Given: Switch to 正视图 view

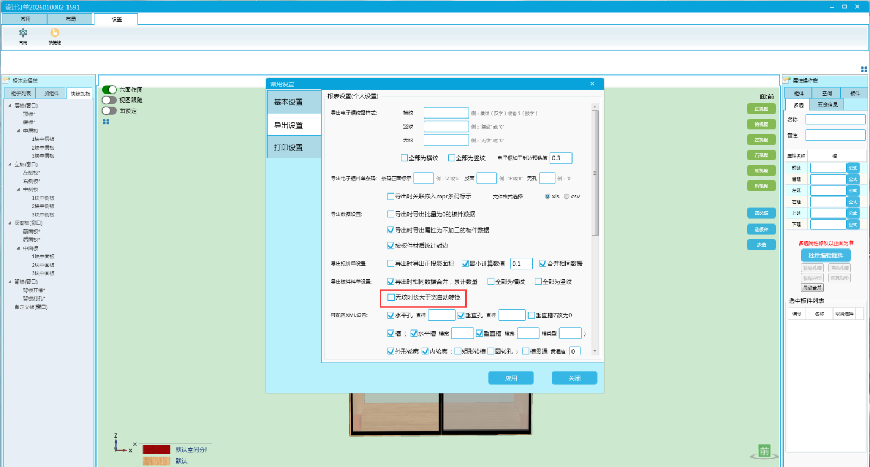Looking at the screenshot, I should coord(761,109).
